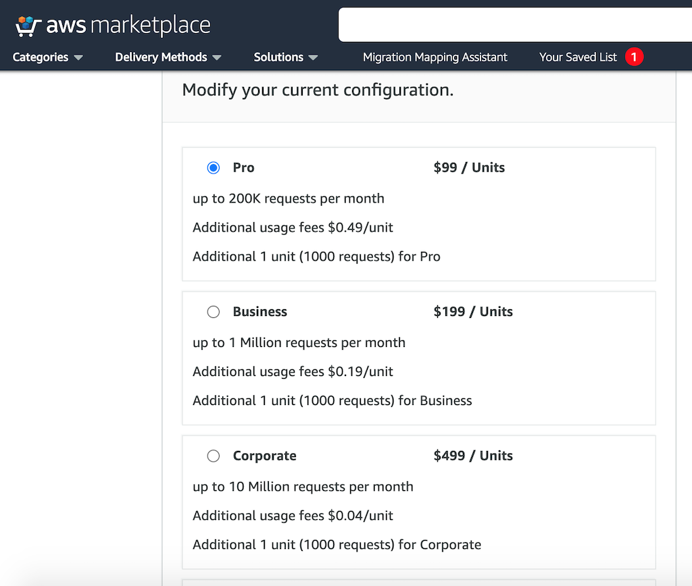Open Migration Mapping Assistant page

point(435,57)
